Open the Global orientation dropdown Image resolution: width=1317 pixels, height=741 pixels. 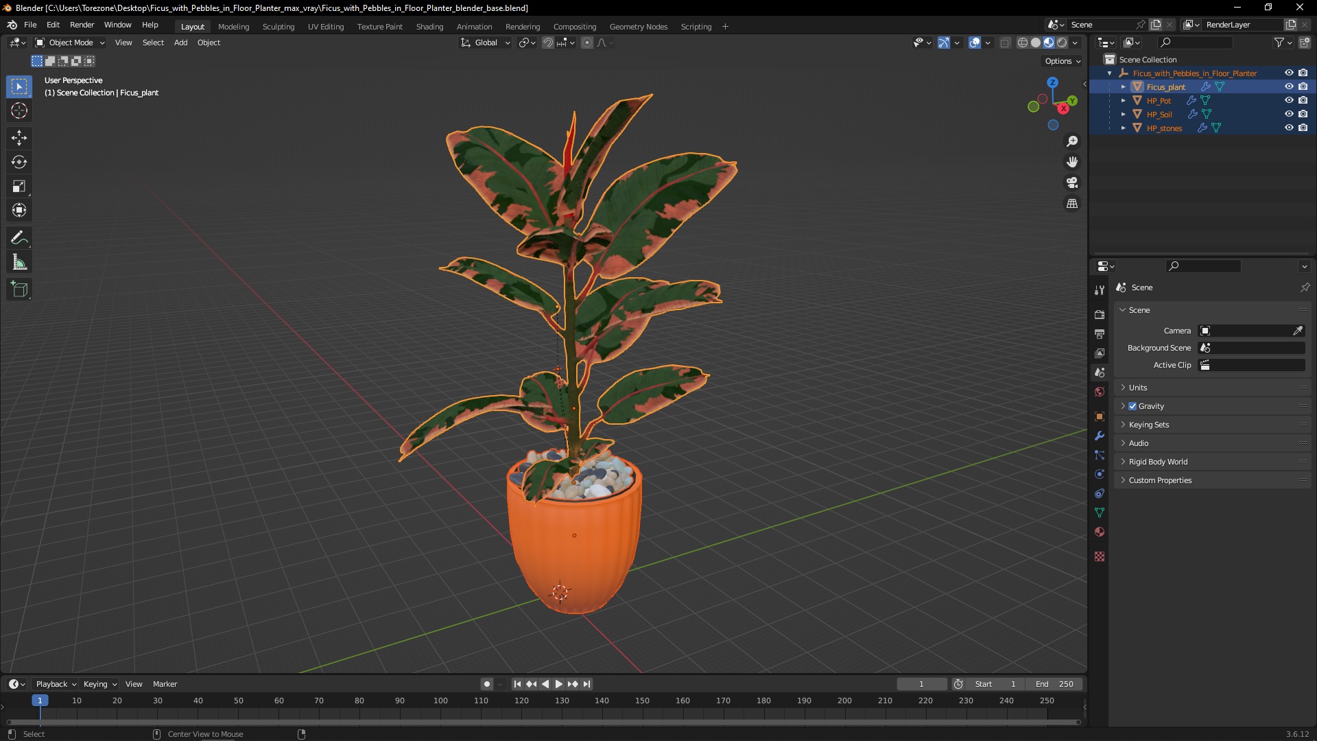[486, 43]
